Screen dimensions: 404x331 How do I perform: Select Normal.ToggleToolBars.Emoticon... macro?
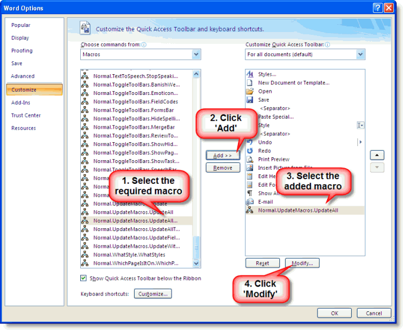137,93
